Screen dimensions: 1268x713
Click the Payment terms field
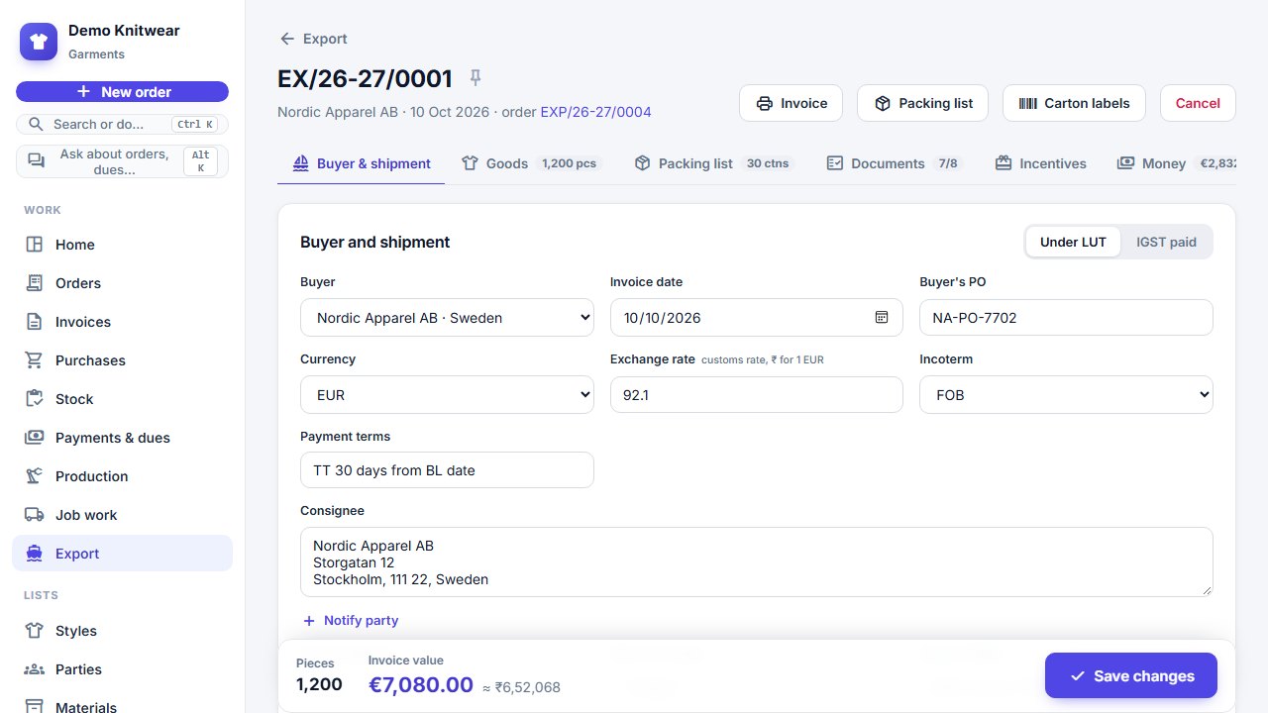click(x=447, y=470)
